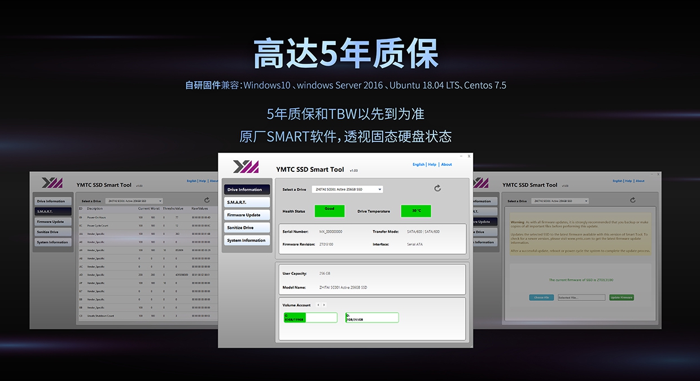The width and height of the screenshot is (700, 381).
Task: Open the Select a Drive dropdown above Health Status
Action: coord(347,189)
